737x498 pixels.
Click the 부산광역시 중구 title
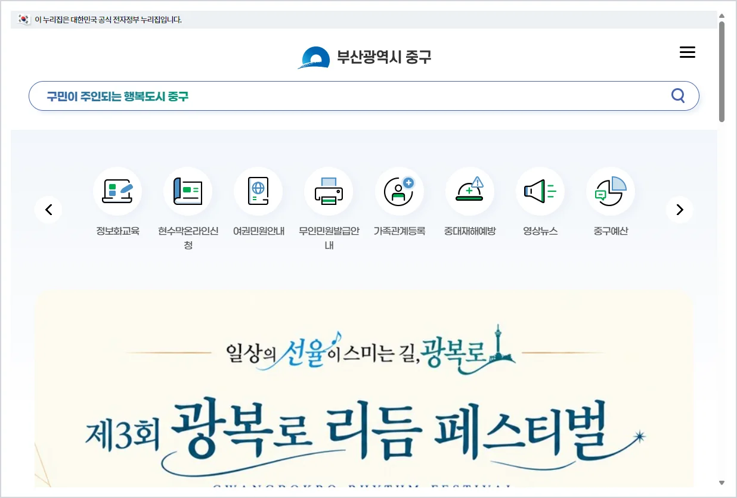coord(384,57)
